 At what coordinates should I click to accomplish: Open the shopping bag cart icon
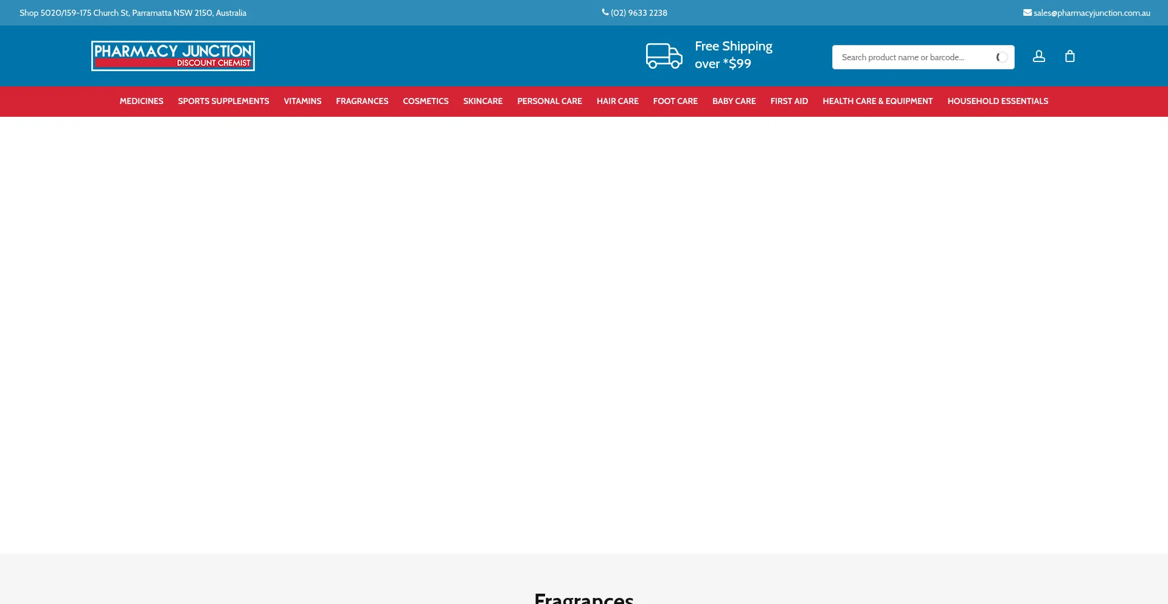[x=1069, y=57]
